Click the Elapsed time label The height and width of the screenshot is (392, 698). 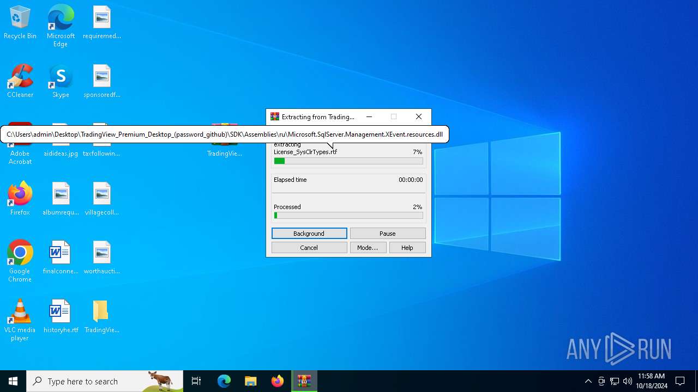pos(290,180)
